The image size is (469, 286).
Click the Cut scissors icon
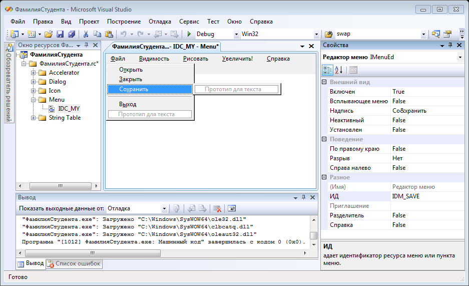point(86,34)
